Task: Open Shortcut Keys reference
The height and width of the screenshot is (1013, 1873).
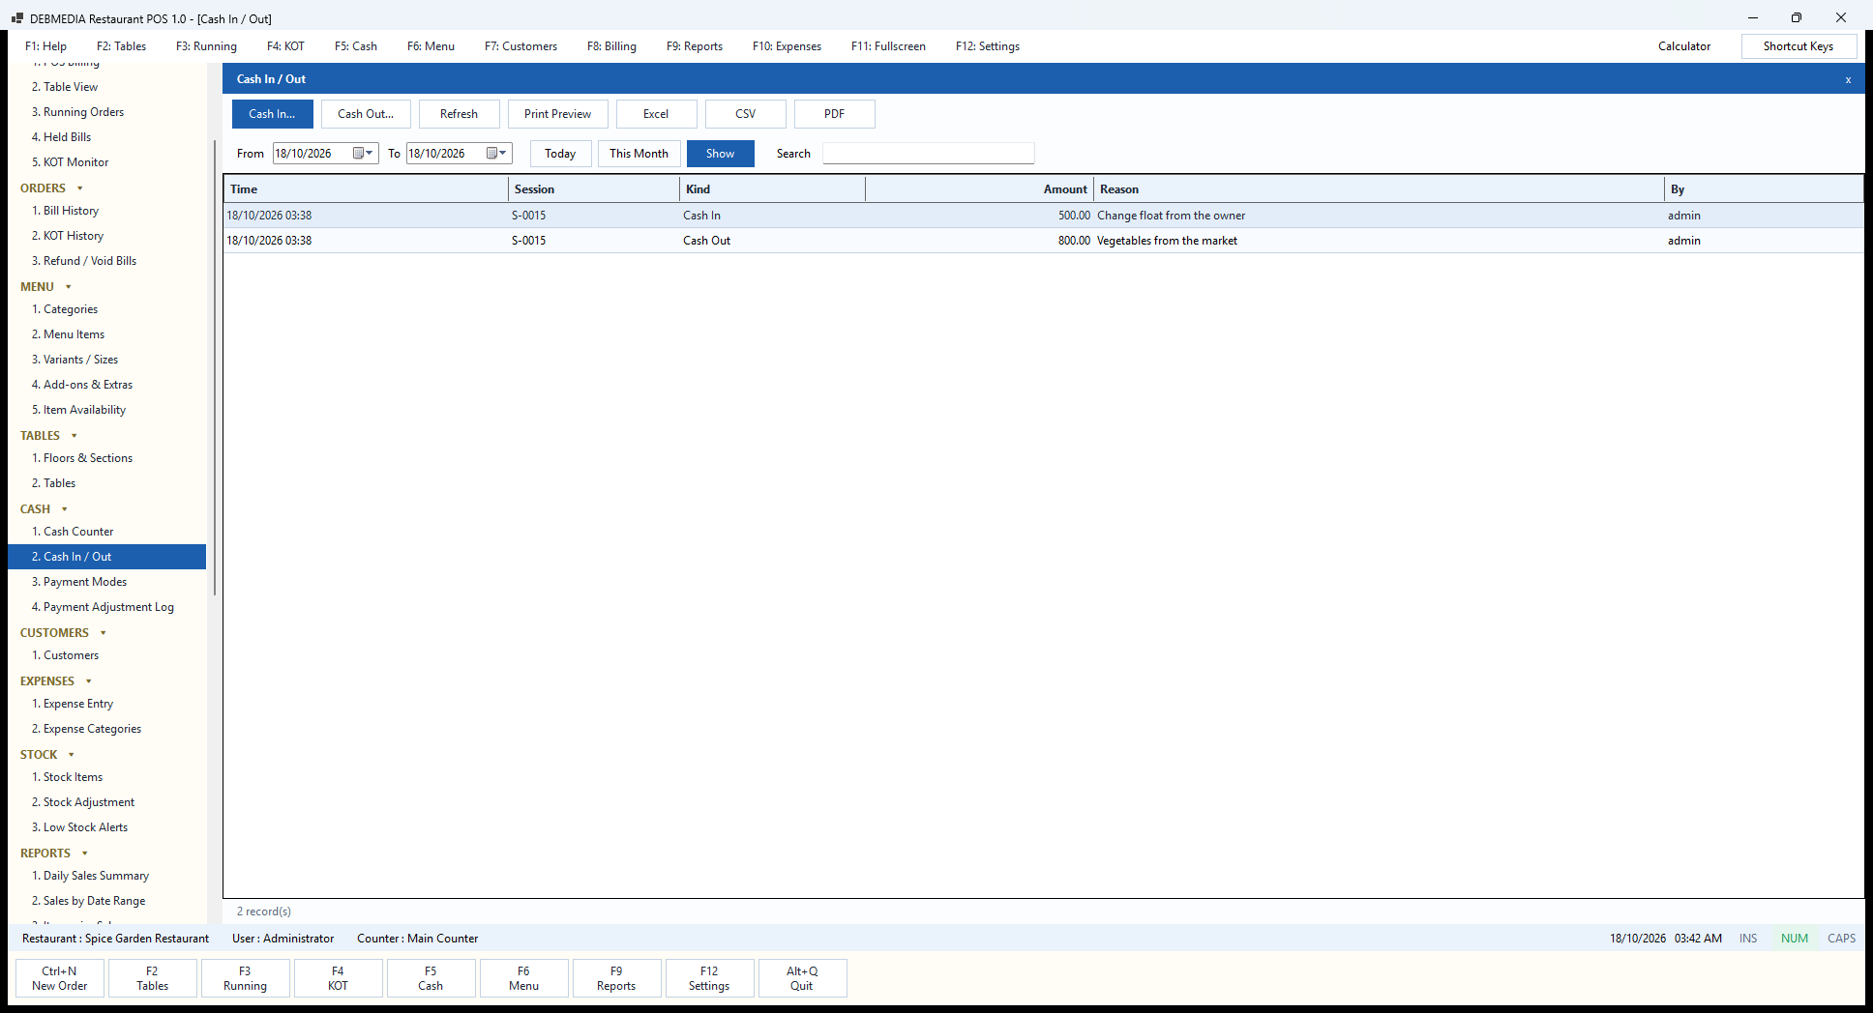Action: [x=1798, y=46]
